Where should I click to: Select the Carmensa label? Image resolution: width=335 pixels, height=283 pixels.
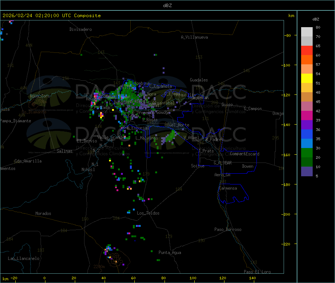tap(228, 188)
